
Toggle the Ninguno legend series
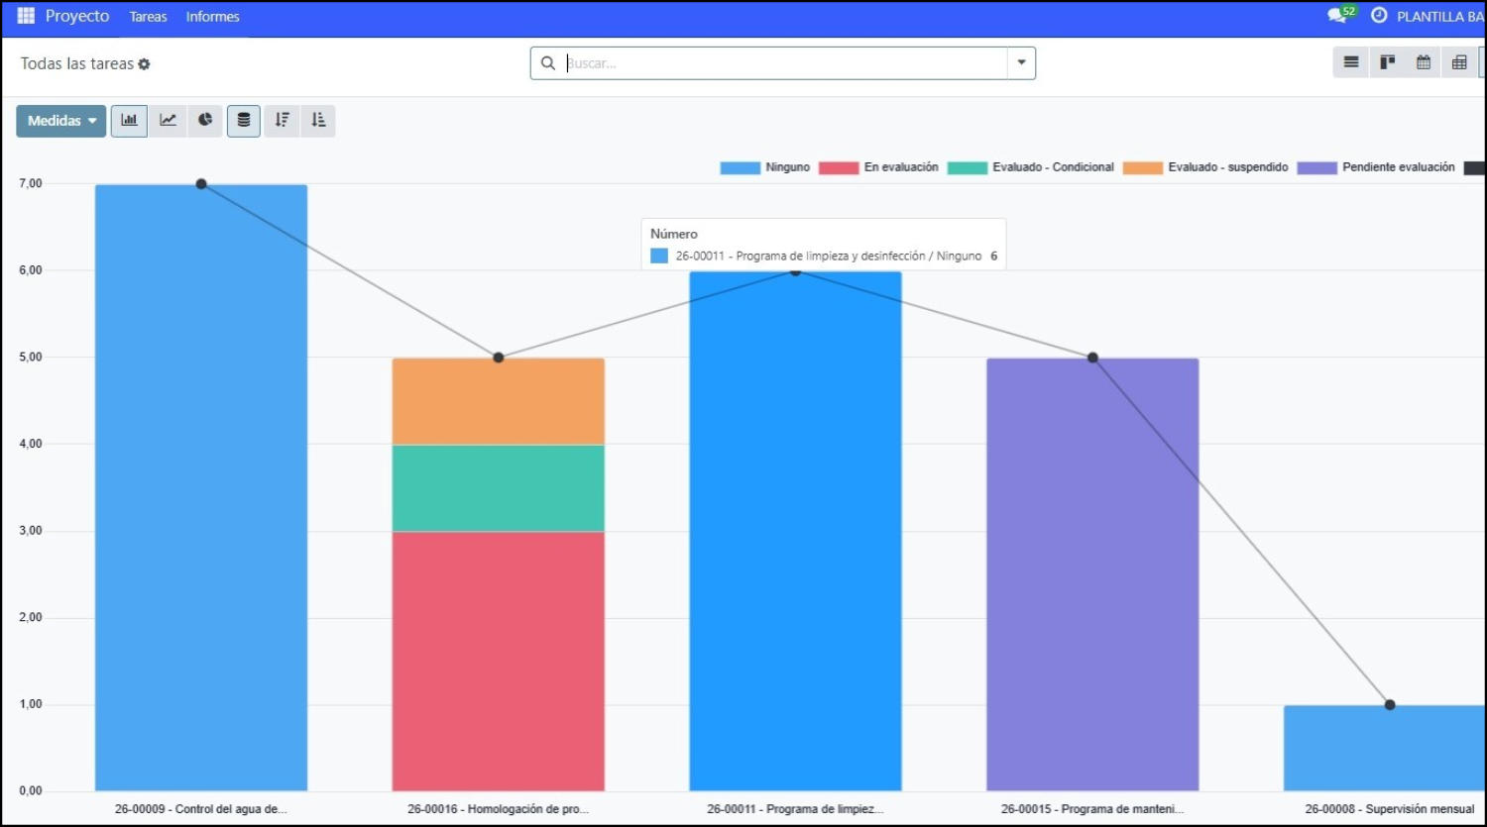(x=765, y=167)
